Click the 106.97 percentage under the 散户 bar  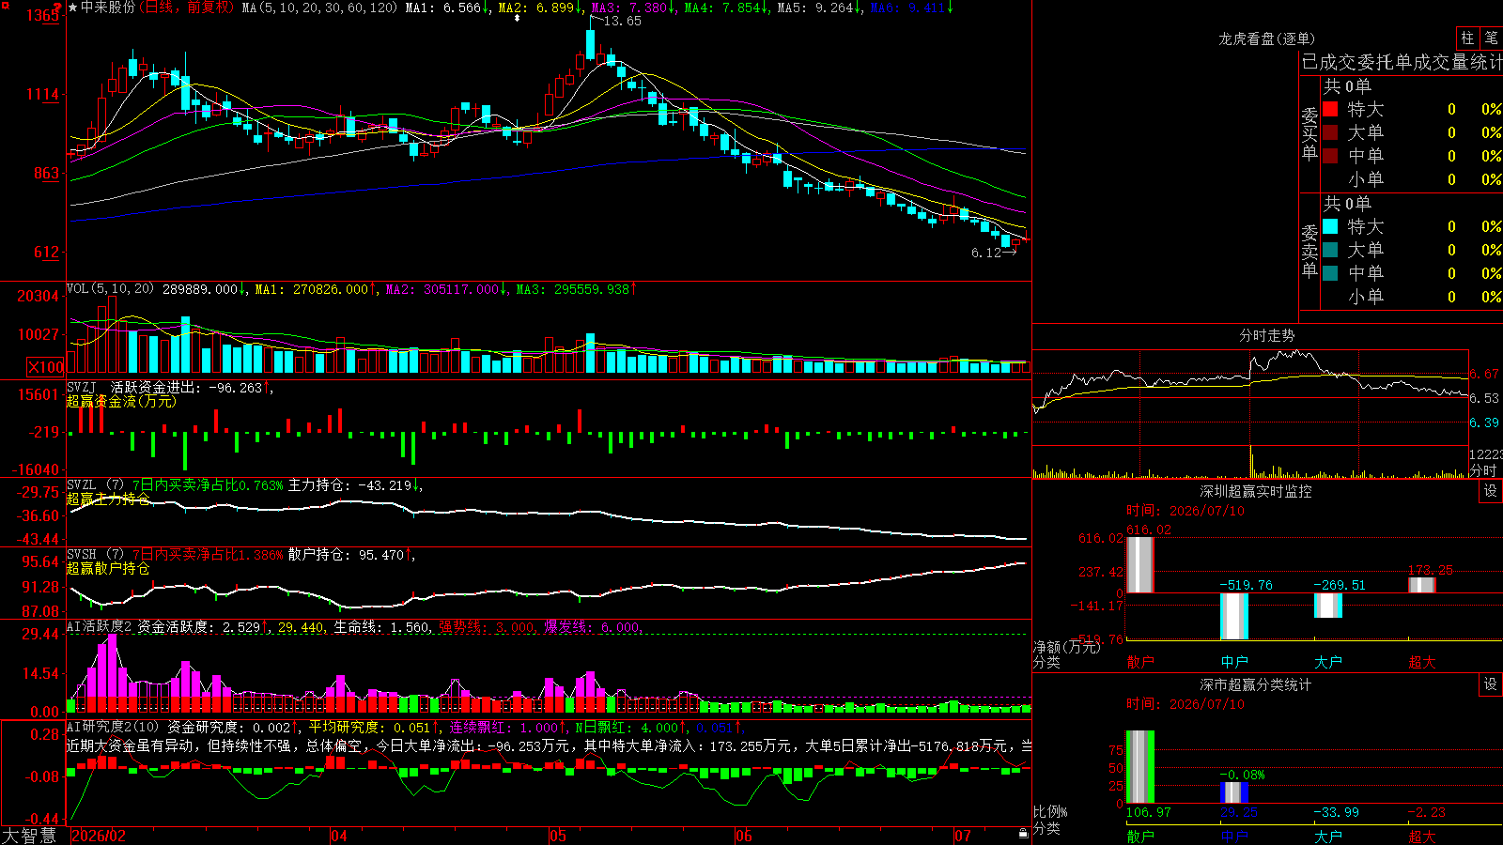[x=1149, y=812]
